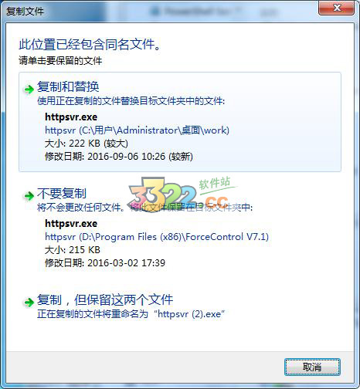Click description 使用正在复制的文件替换目标文件夹中的文件

click(x=131, y=101)
